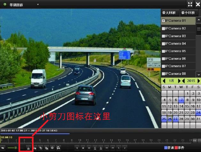Click the speaker mute icon
This screenshot has width=201, height=152.
point(3,148)
